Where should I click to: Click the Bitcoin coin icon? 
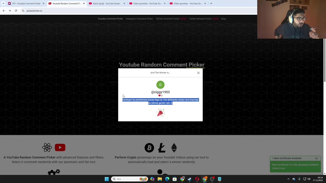tap(149, 148)
